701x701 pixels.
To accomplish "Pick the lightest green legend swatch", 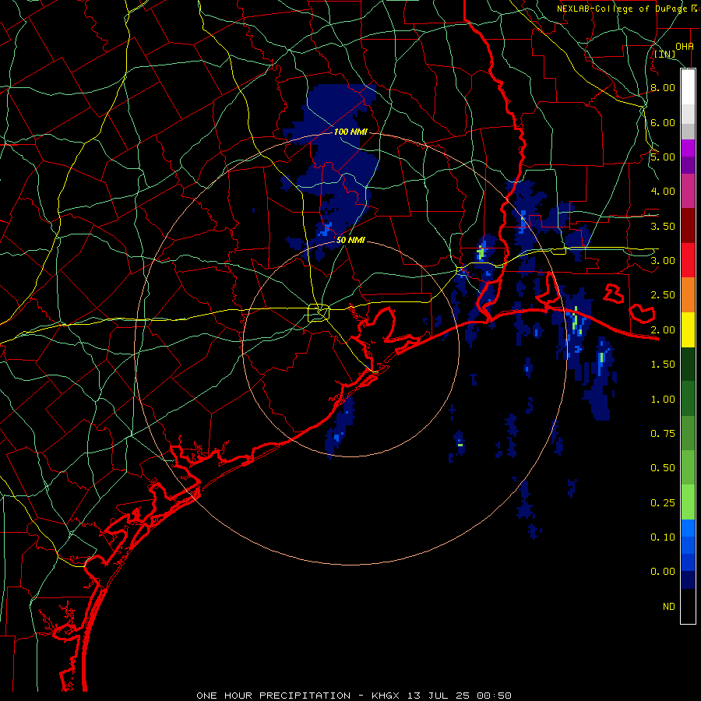I will point(688,502).
